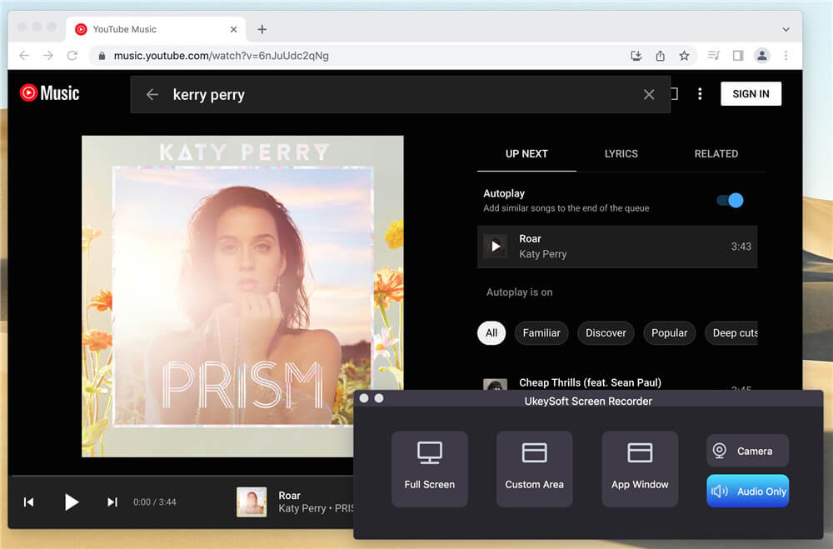This screenshot has width=833, height=549.
Task: Switch to the Lyrics tab
Action: (621, 153)
